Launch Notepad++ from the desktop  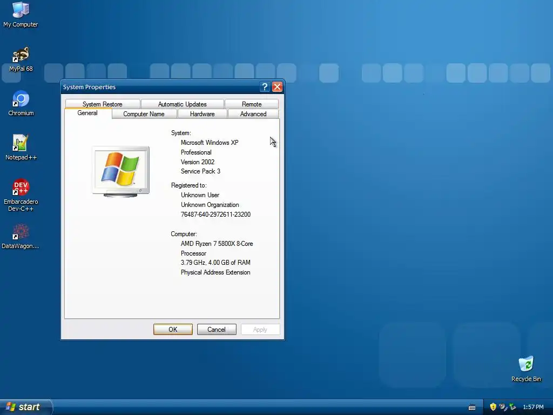pos(21,148)
